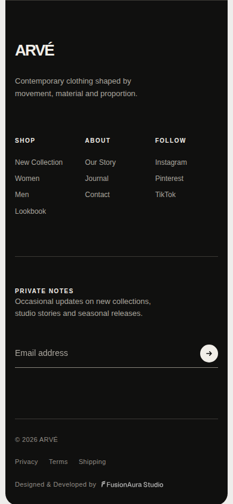Open the Shipping information link

[92, 462]
